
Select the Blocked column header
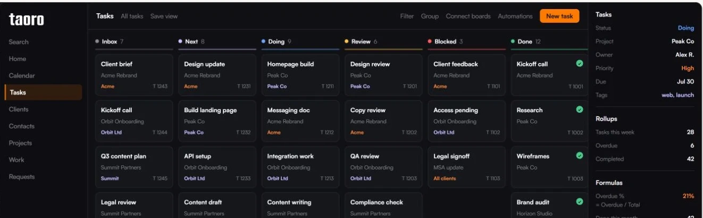[466, 41]
